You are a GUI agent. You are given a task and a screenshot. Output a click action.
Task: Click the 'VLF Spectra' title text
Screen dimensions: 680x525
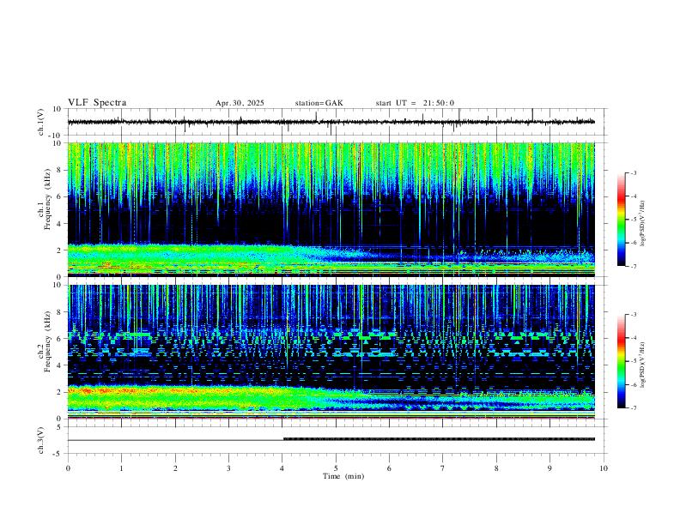(x=97, y=103)
